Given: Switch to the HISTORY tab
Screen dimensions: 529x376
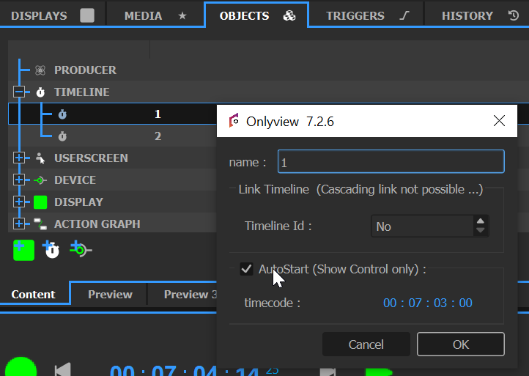Looking at the screenshot, I should point(478,15).
